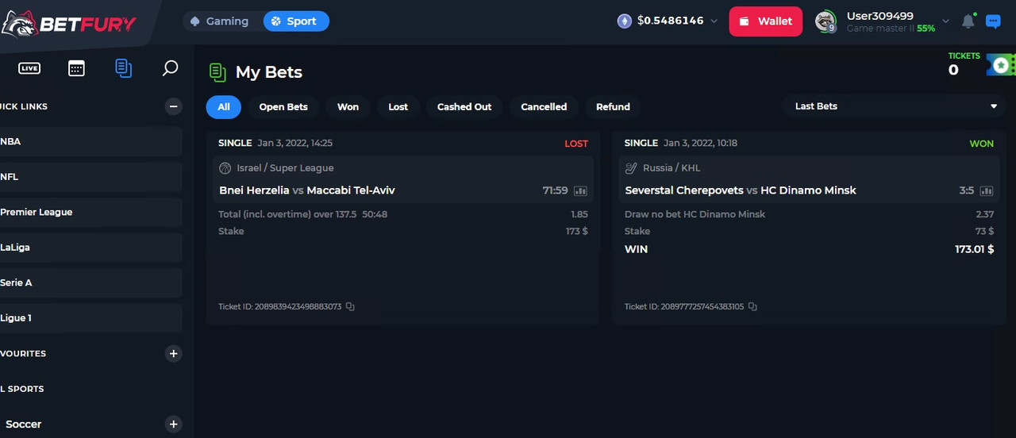Open the search magnifier icon
This screenshot has width=1016, height=438.
[170, 68]
